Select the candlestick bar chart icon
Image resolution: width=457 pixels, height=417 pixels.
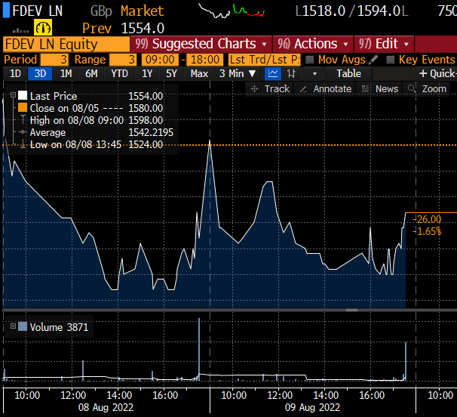(291, 73)
